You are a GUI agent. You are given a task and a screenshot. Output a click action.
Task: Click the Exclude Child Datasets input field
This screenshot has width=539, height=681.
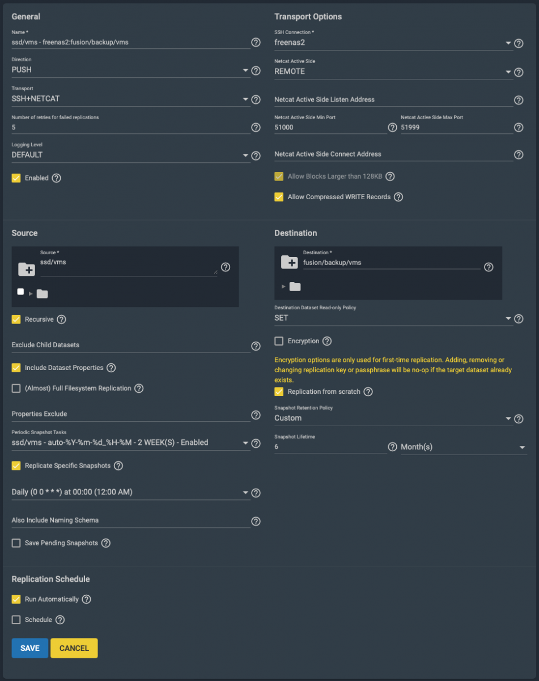[131, 345]
